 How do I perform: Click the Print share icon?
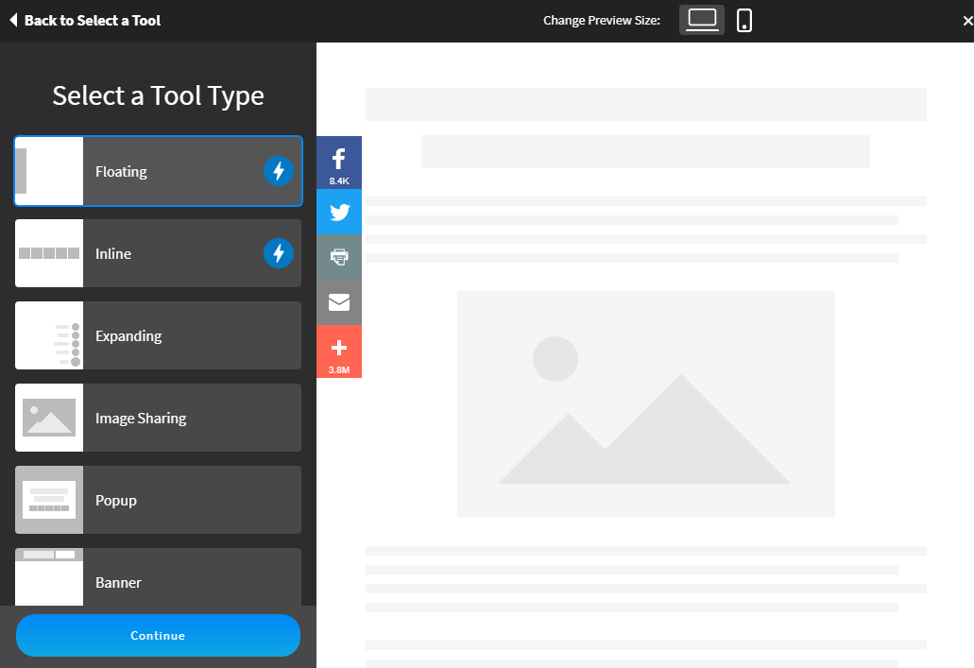(339, 256)
